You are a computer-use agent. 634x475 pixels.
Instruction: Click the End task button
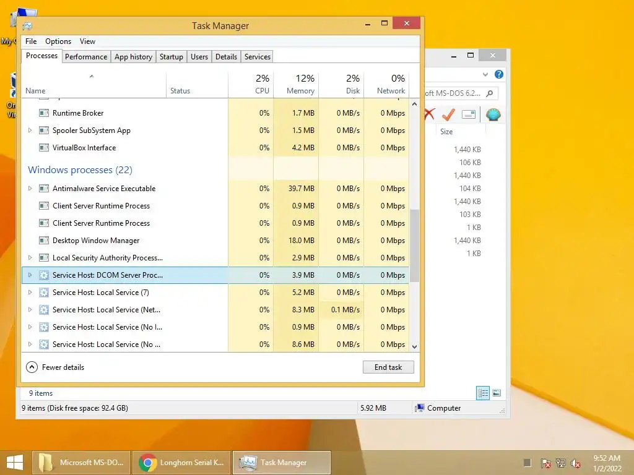(388, 367)
